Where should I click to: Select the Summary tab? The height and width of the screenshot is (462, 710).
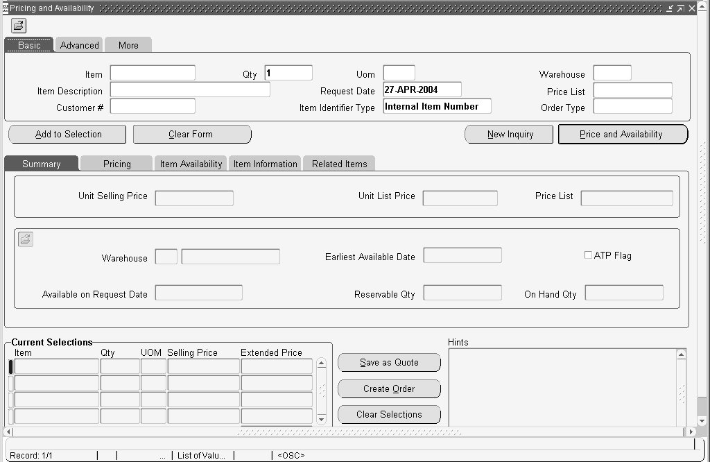click(x=41, y=164)
